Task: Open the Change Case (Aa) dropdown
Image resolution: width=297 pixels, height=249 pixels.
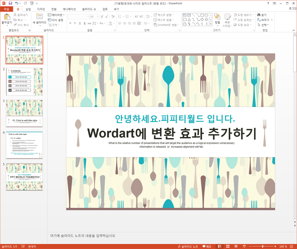Action: 102,23
